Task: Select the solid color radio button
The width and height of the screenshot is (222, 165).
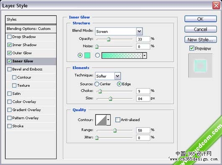Action: (80, 55)
